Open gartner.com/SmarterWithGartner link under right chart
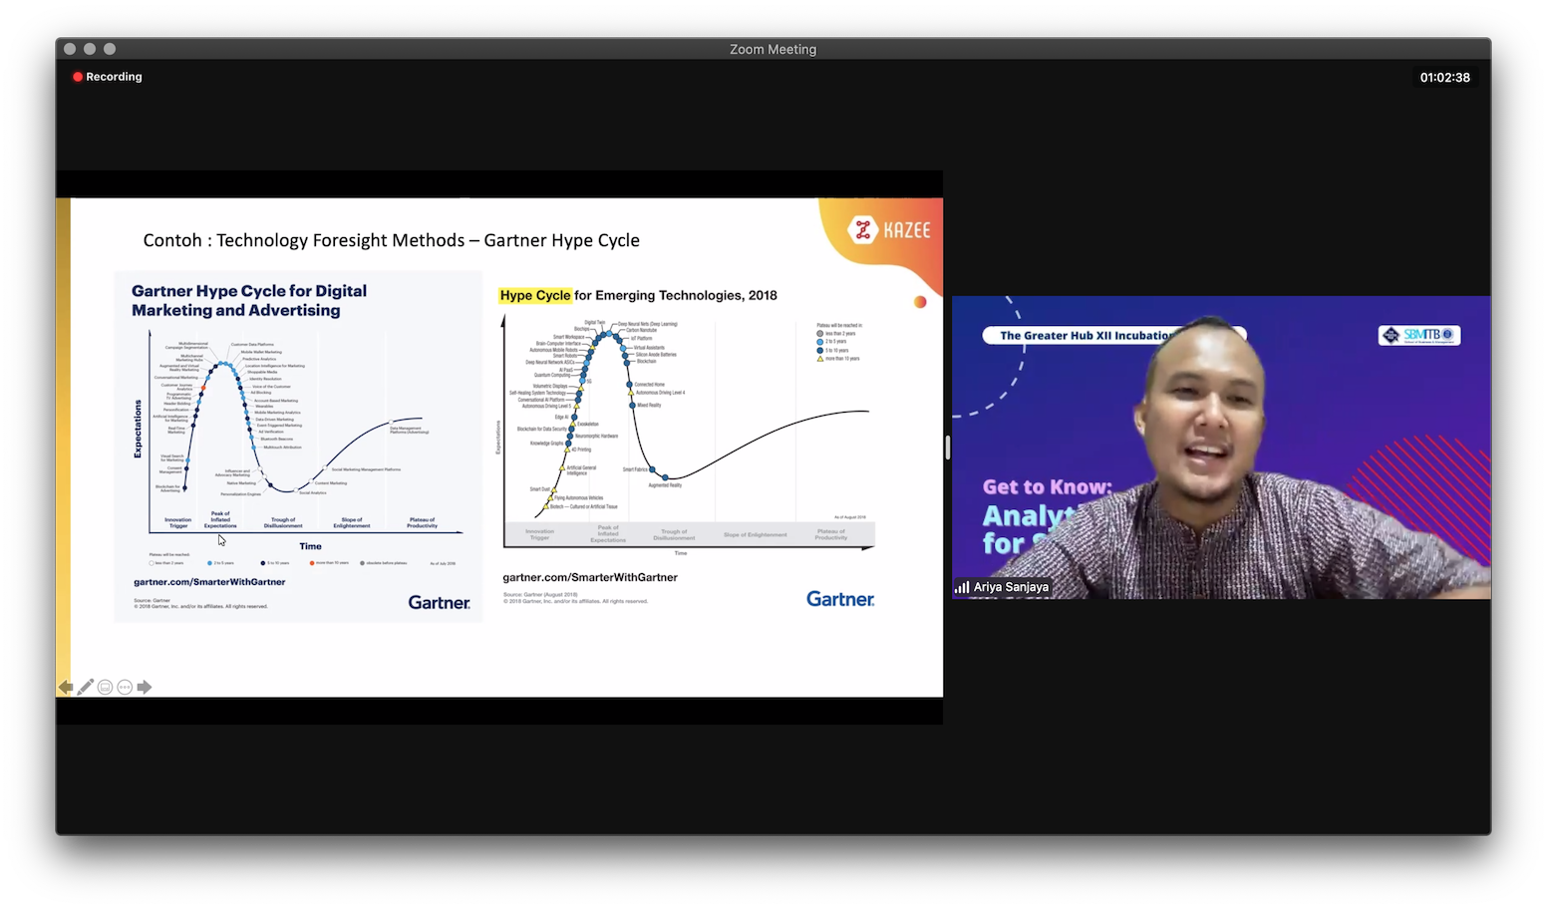Image resolution: width=1547 pixels, height=909 pixels. (x=590, y=577)
